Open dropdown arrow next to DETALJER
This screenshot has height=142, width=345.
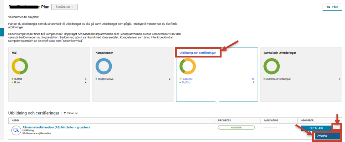(336, 128)
